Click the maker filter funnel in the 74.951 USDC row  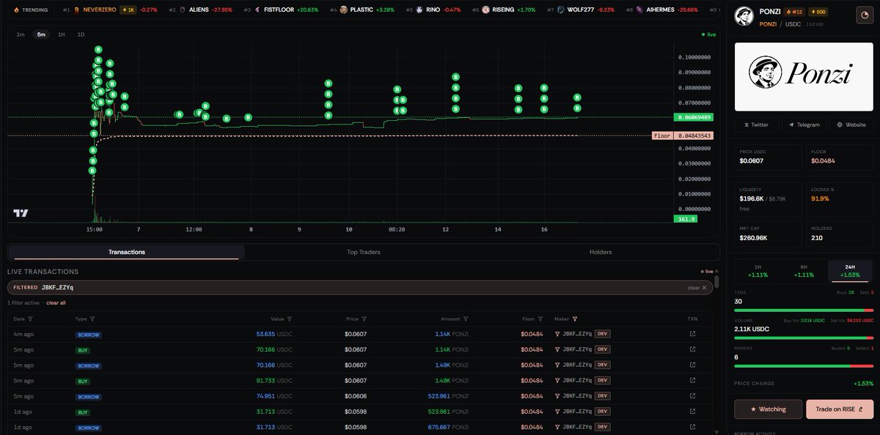click(556, 396)
